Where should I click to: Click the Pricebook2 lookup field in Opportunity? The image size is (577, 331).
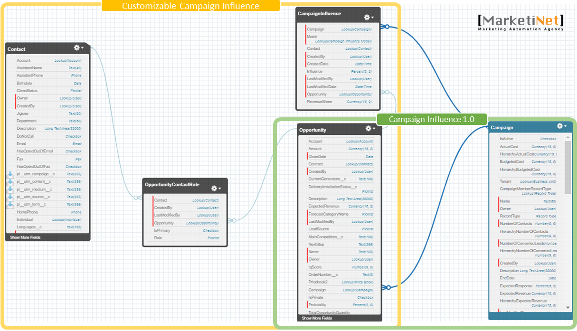pos(341,282)
